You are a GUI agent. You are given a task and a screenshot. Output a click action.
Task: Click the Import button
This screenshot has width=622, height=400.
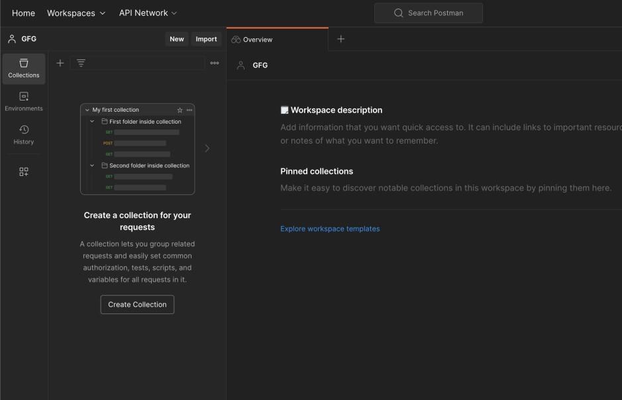206,39
